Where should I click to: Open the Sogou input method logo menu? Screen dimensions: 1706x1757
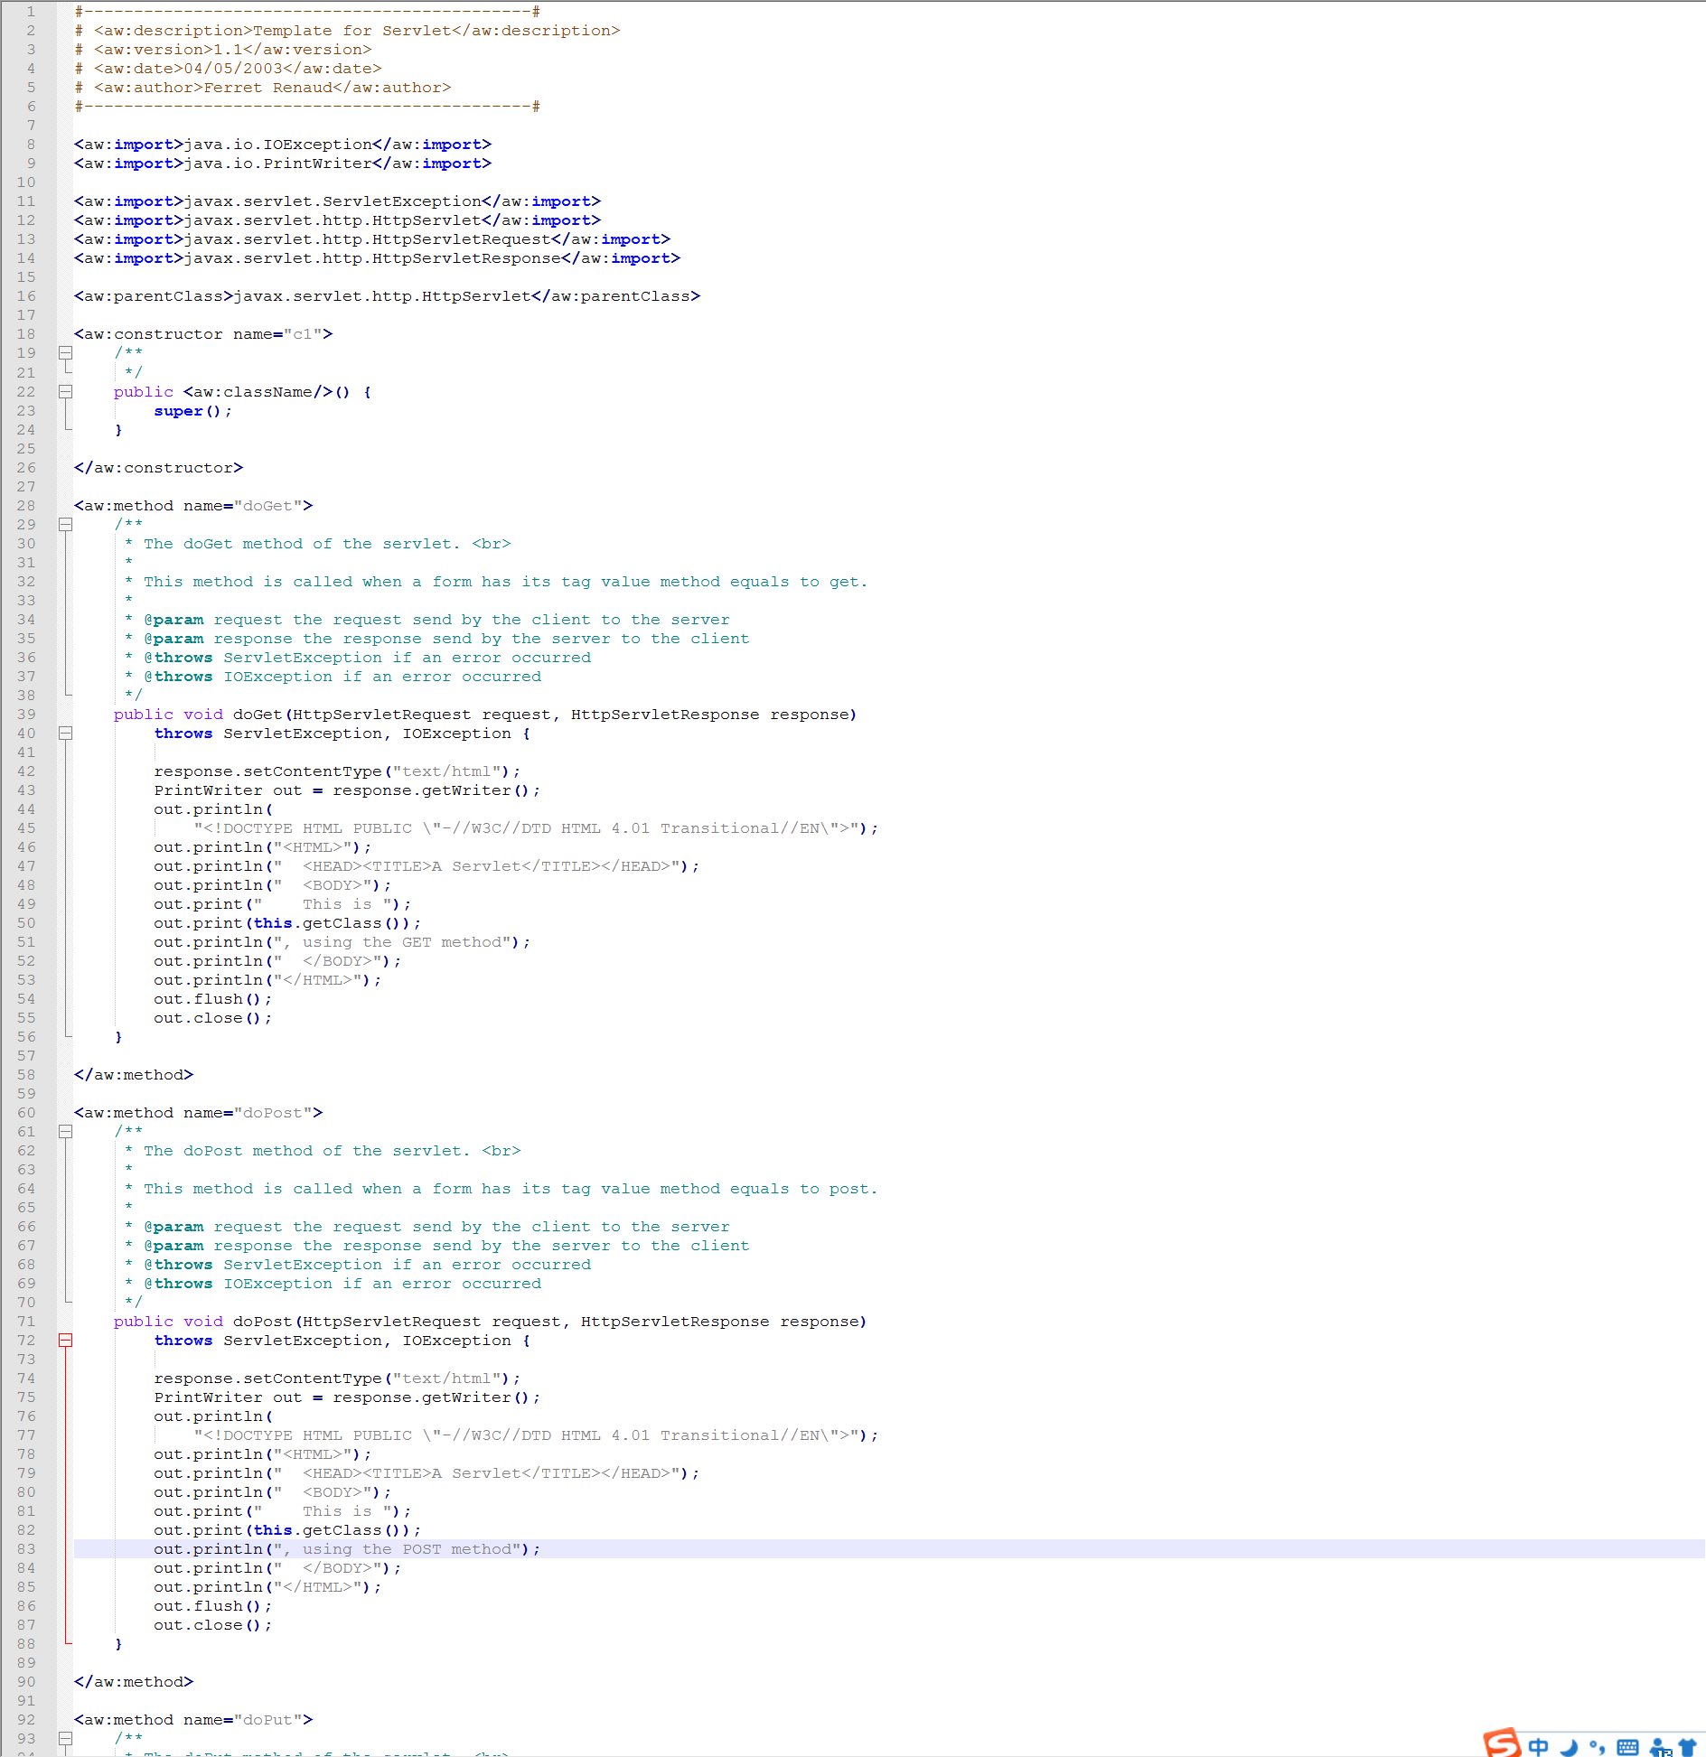point(1502,1742)
